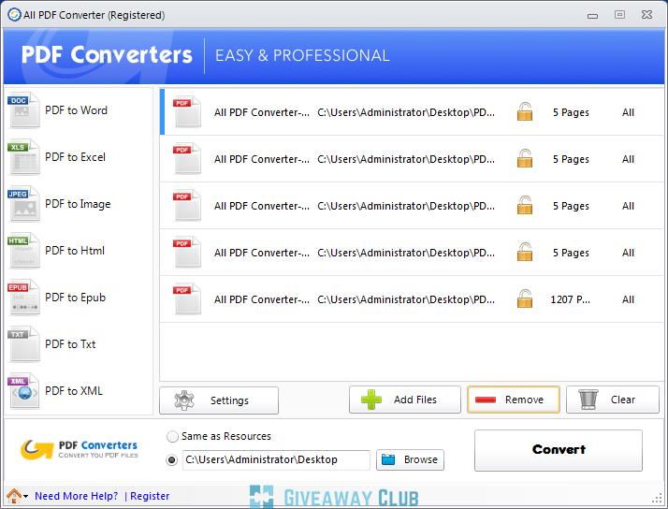Click the padlock icon in the second row
Image resolution: width=668 pixels, height=509 pixels.
[525, 158]
